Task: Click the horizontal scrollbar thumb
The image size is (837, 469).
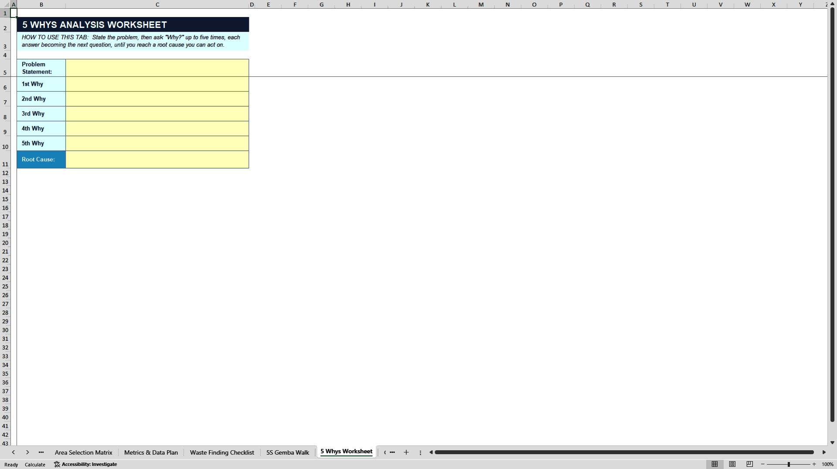Action: [x=624, y=452]
